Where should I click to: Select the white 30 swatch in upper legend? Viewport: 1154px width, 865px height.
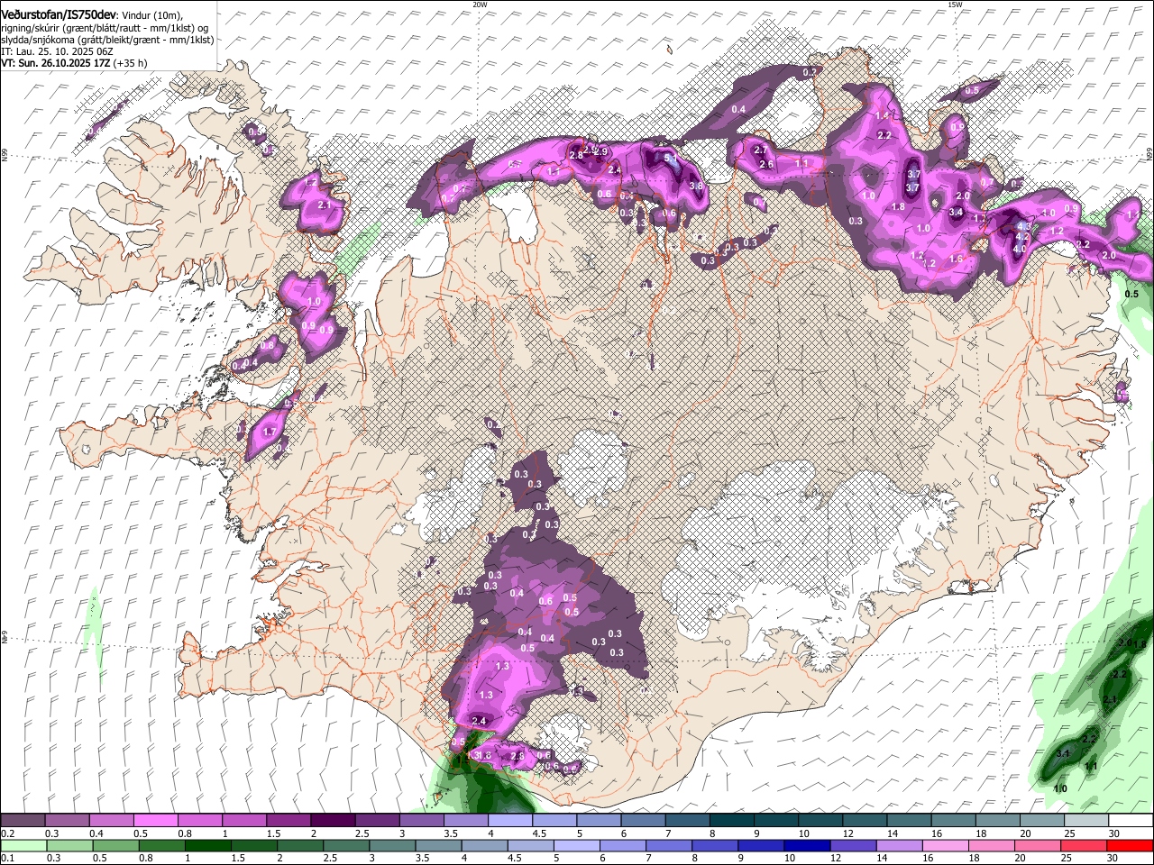(1131, 821)
